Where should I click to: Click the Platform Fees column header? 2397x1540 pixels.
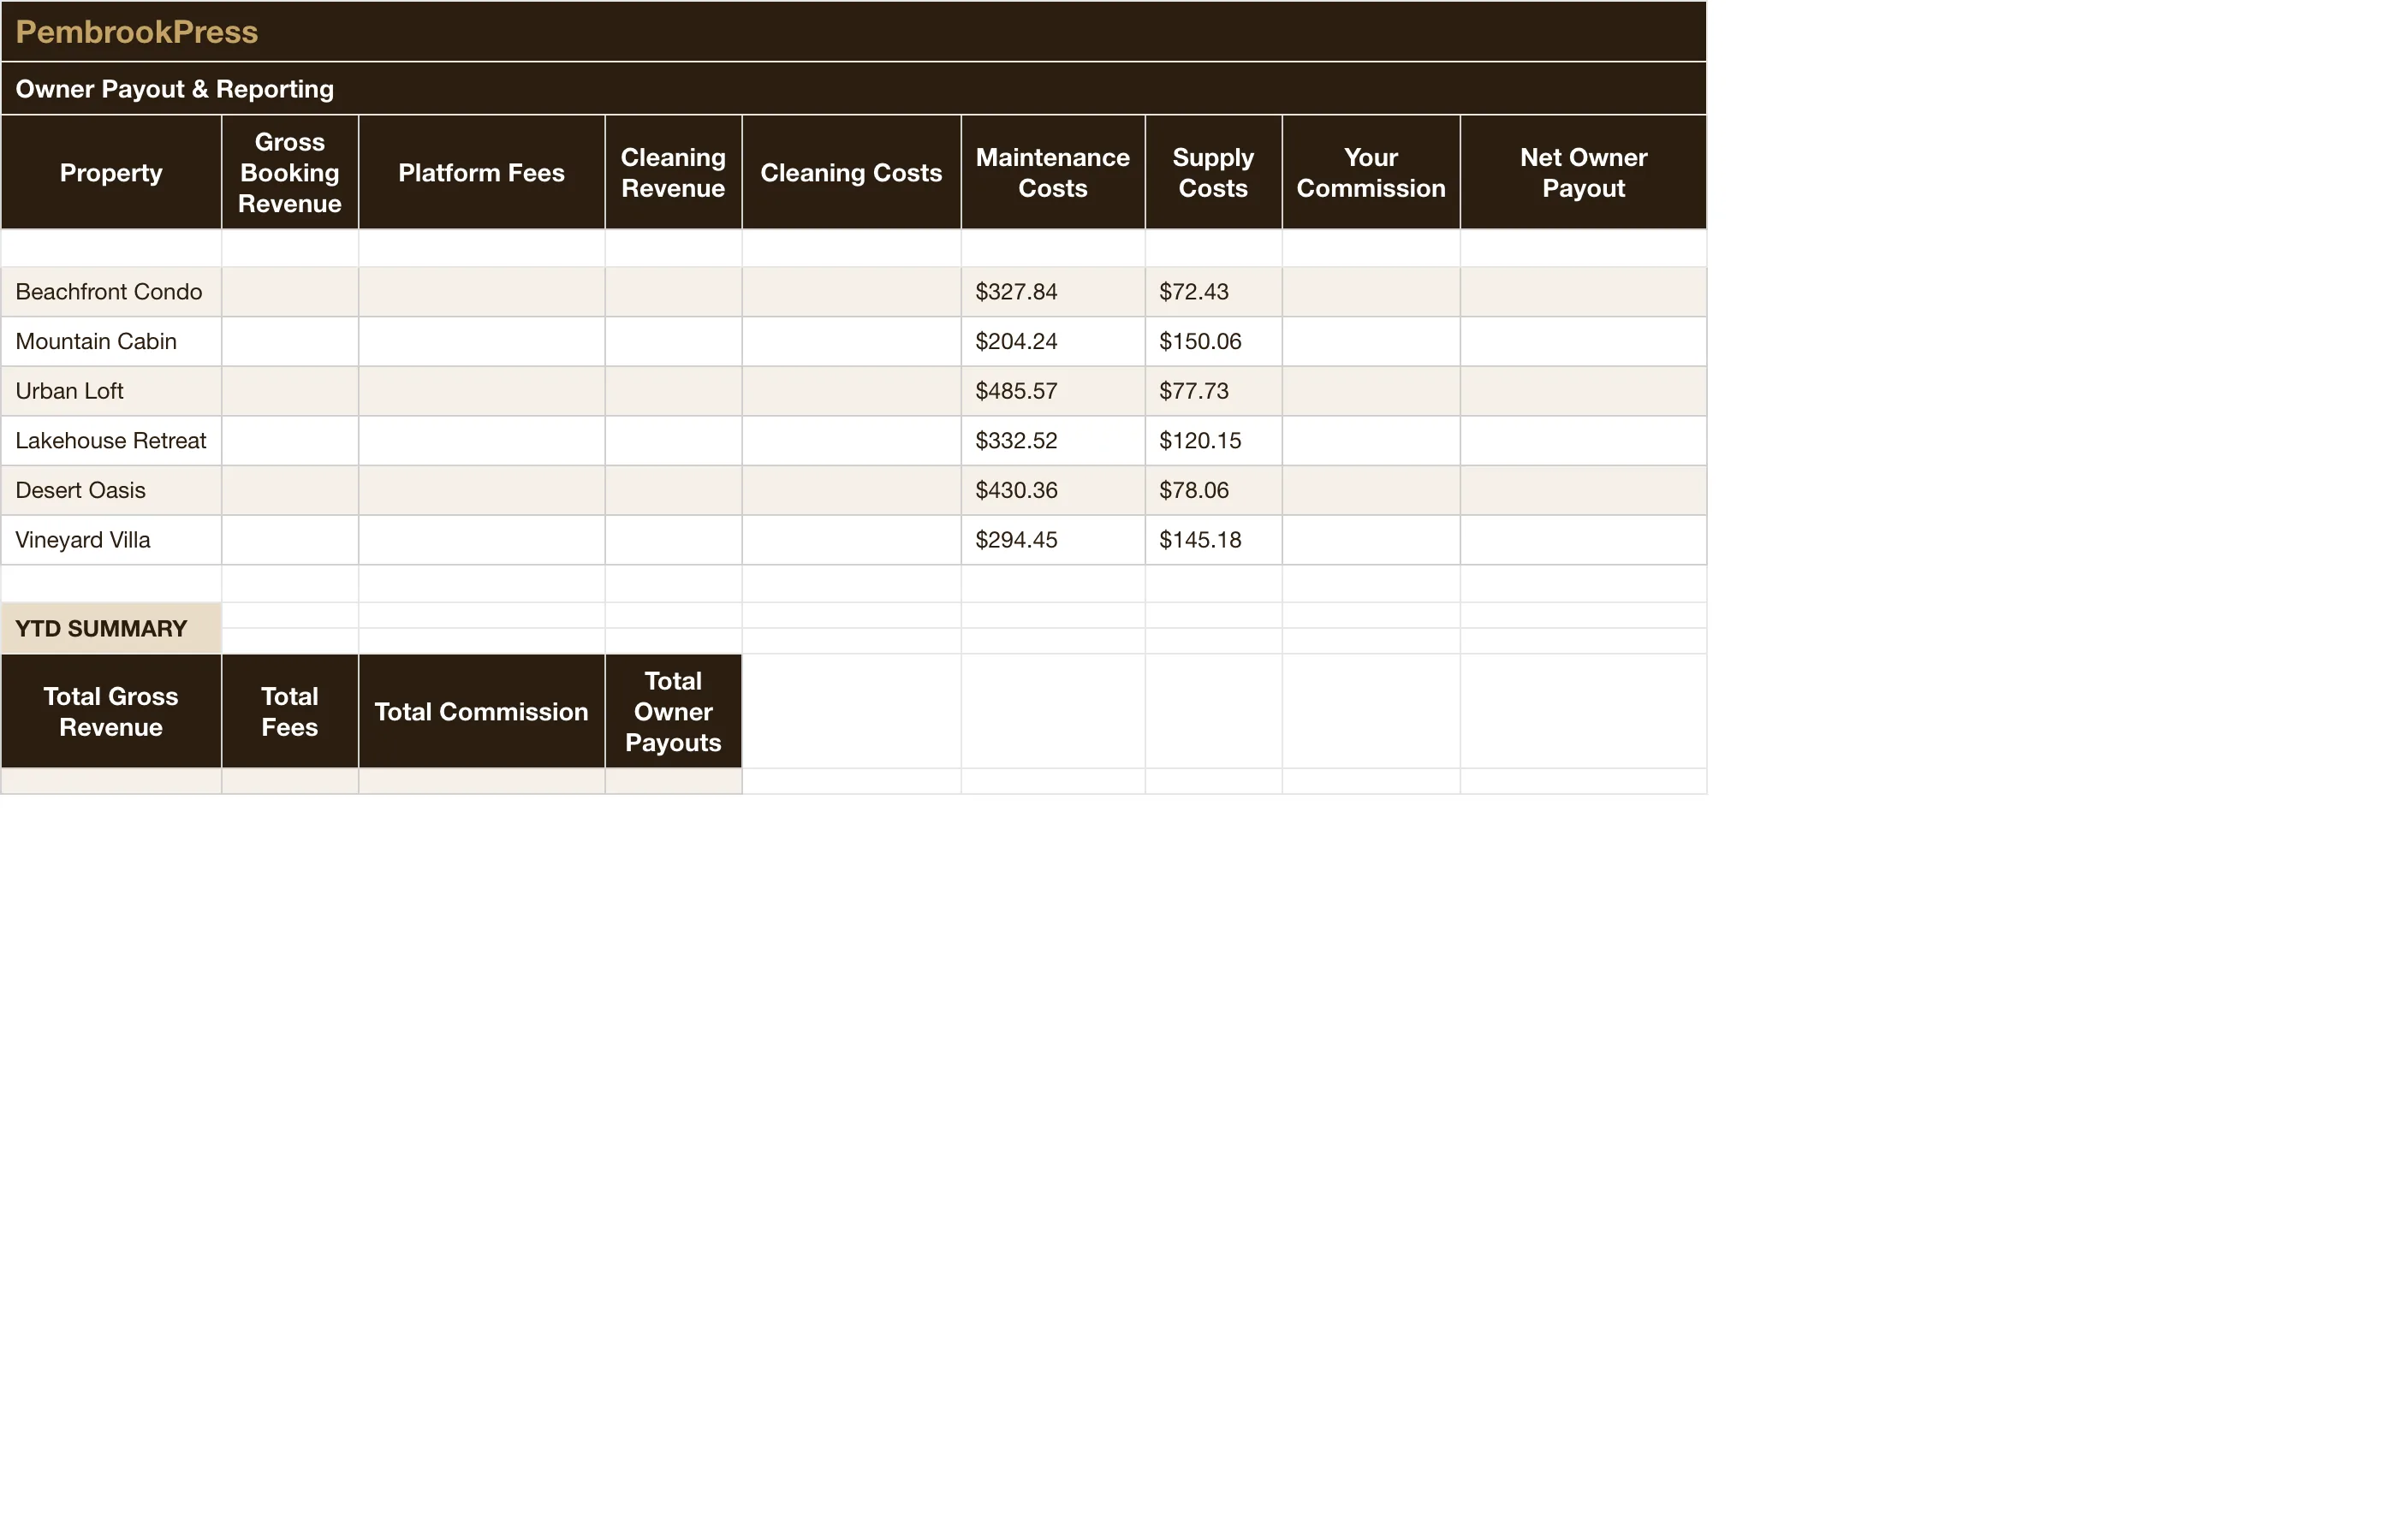(x=481, y=172)
